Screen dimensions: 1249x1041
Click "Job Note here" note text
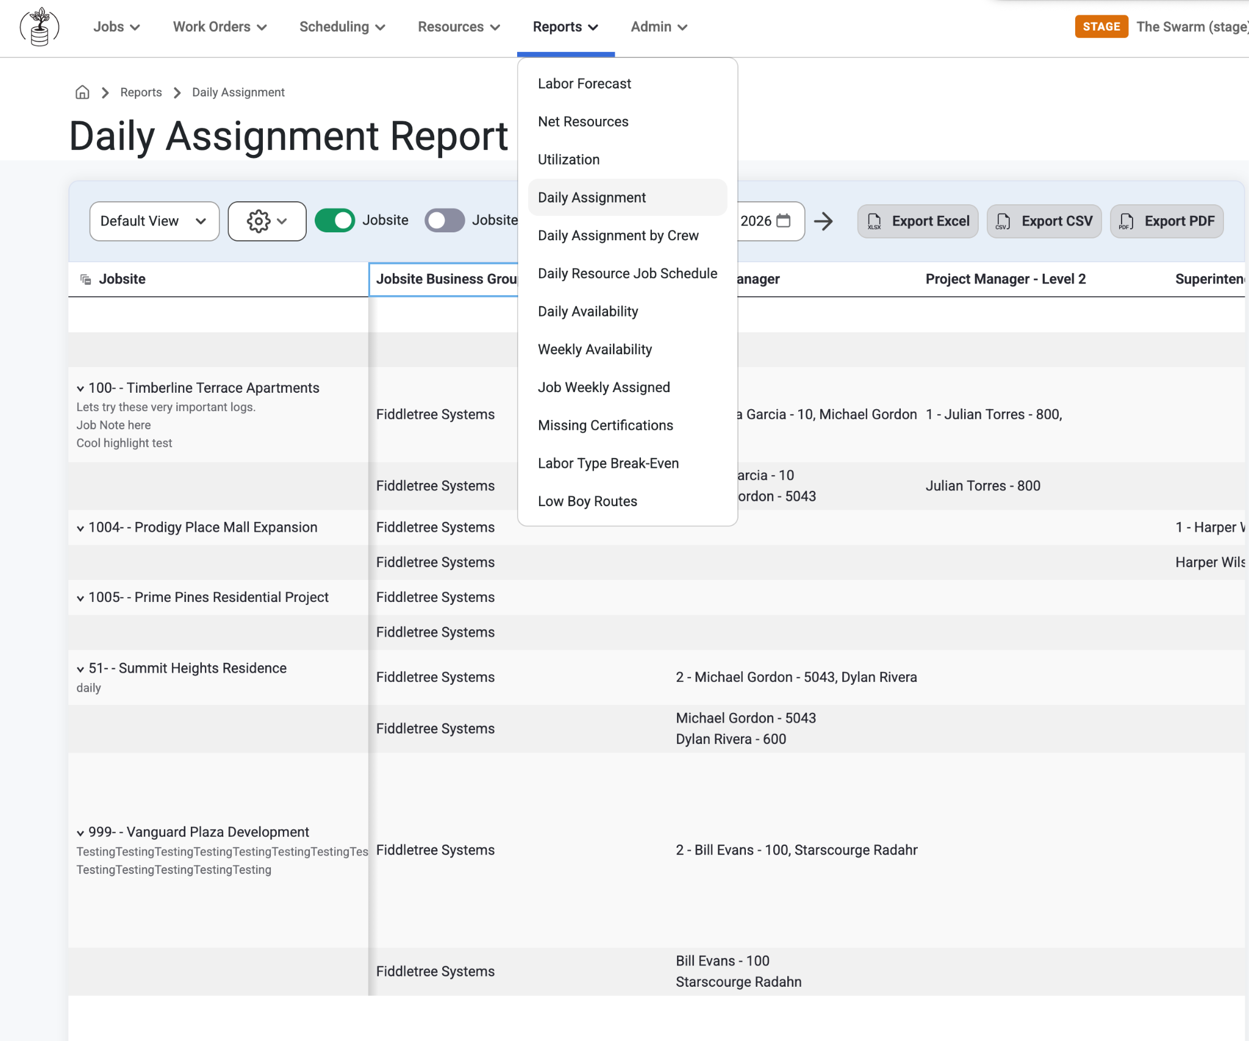[x=113, y=425]
